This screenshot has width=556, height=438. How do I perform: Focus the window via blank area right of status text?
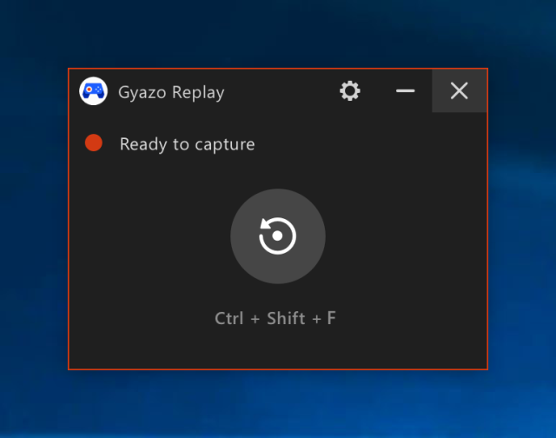374,144
